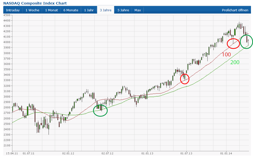
Task: Click the 2500 y-axis label
Action: pyautogui.click(x=7, y=124)
